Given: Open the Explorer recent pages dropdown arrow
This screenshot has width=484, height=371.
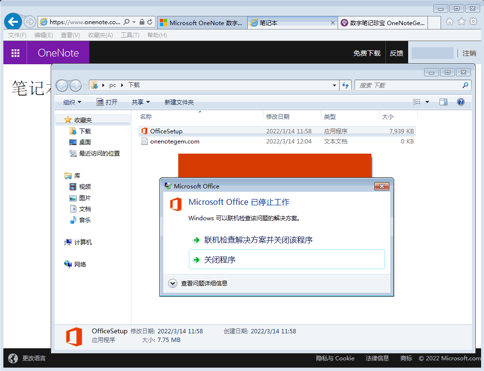Looking at the screenshot, I should tap(85, 86).
